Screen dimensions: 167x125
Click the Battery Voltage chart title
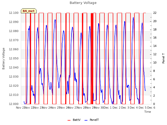[83, 3]
